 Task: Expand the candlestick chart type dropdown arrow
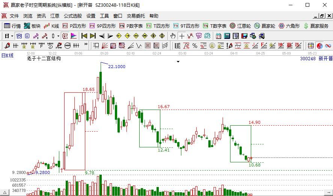pyautogui.click(x=58, y=36)
